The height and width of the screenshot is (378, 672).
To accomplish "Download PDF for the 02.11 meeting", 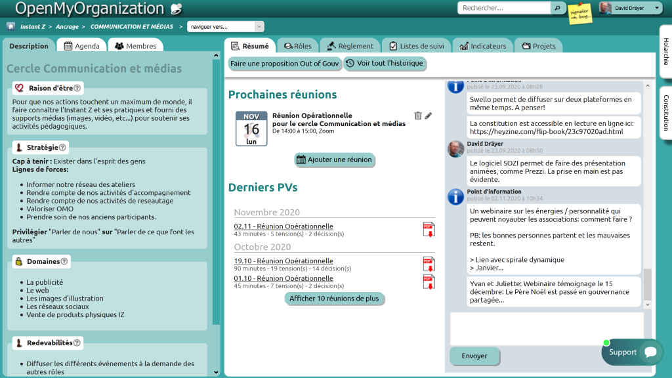I will click(x=429, y=230).
